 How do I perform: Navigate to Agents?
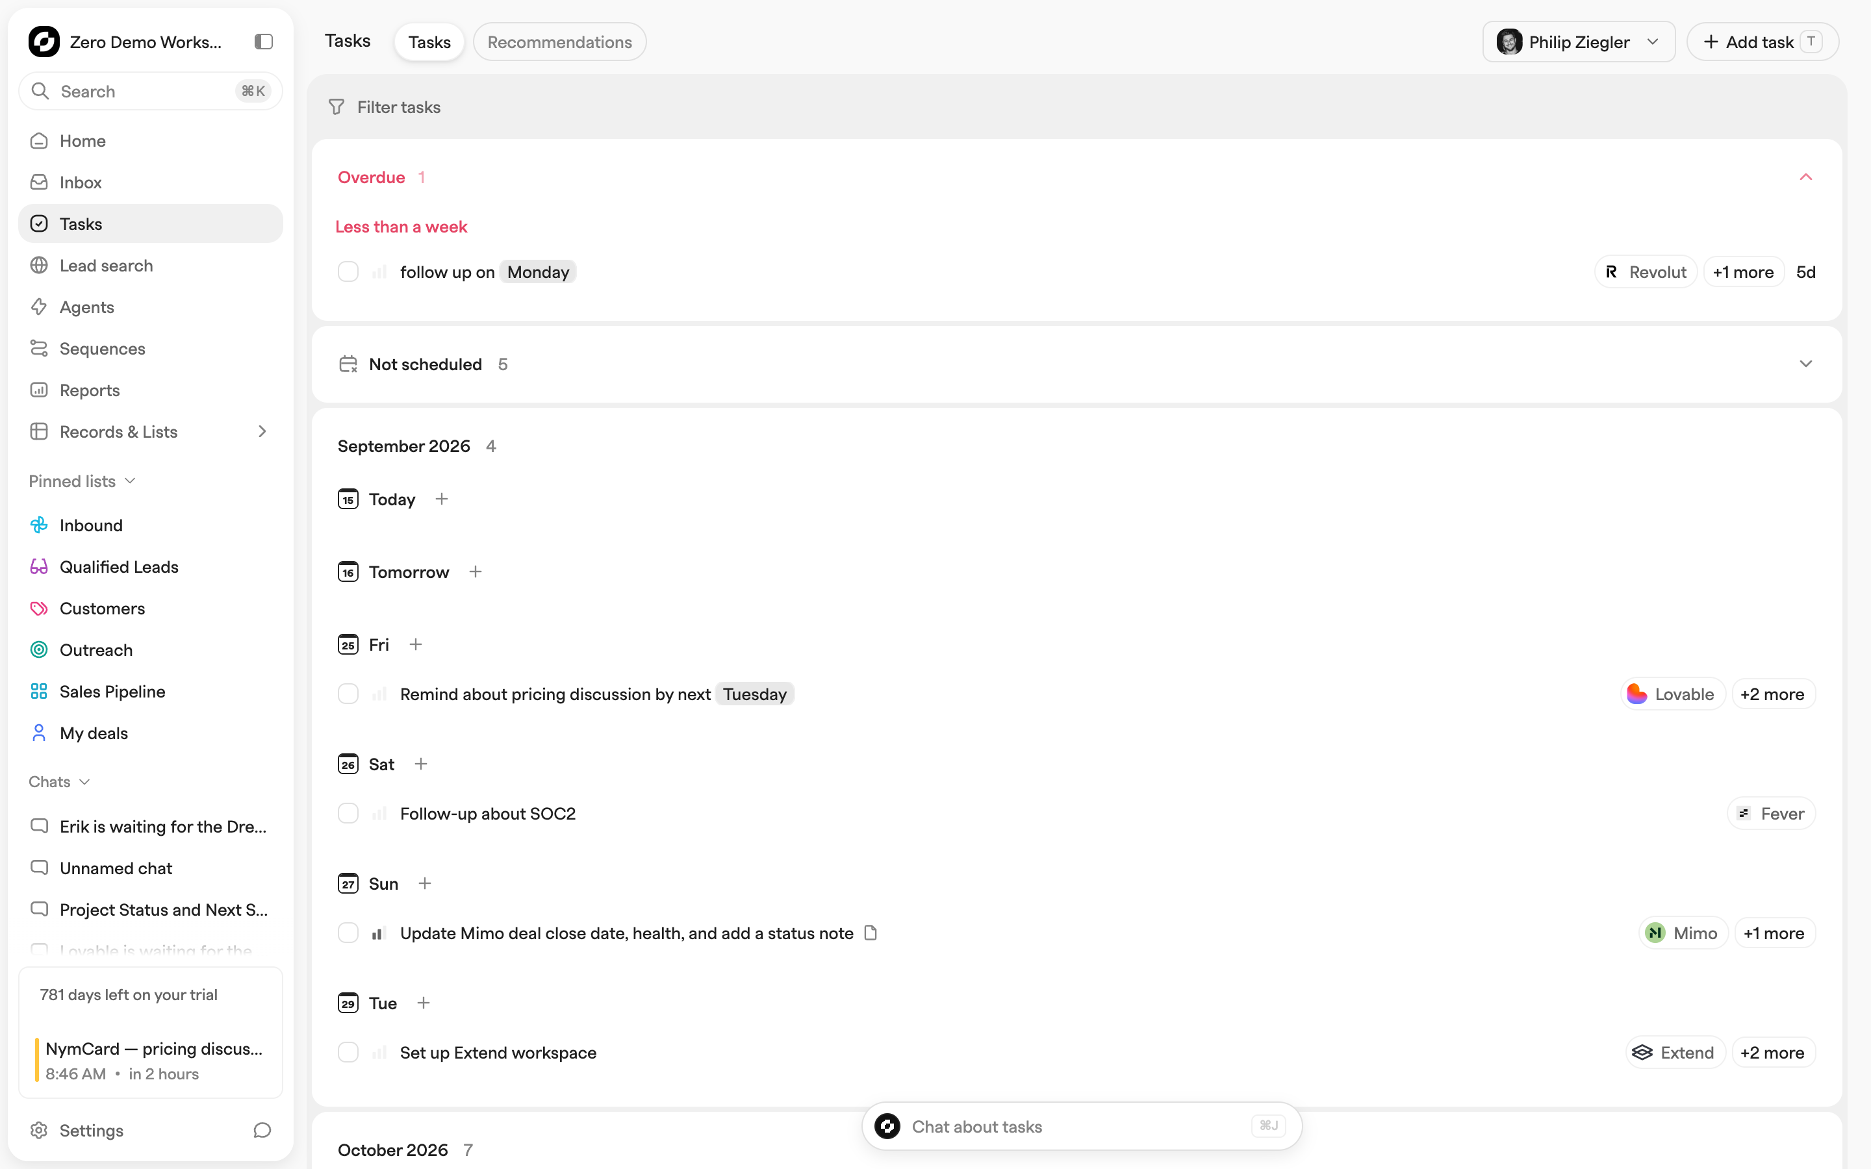pyautogui.click(x=151, y=307)
